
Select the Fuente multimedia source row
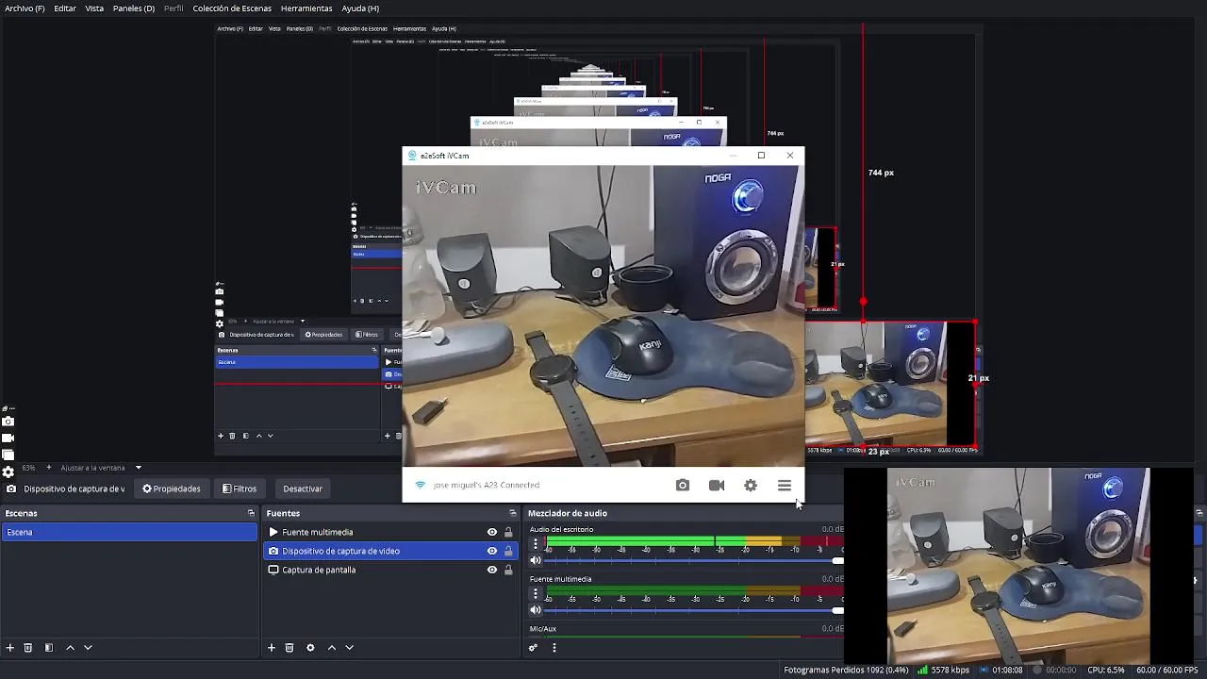[x=391, y=532]
